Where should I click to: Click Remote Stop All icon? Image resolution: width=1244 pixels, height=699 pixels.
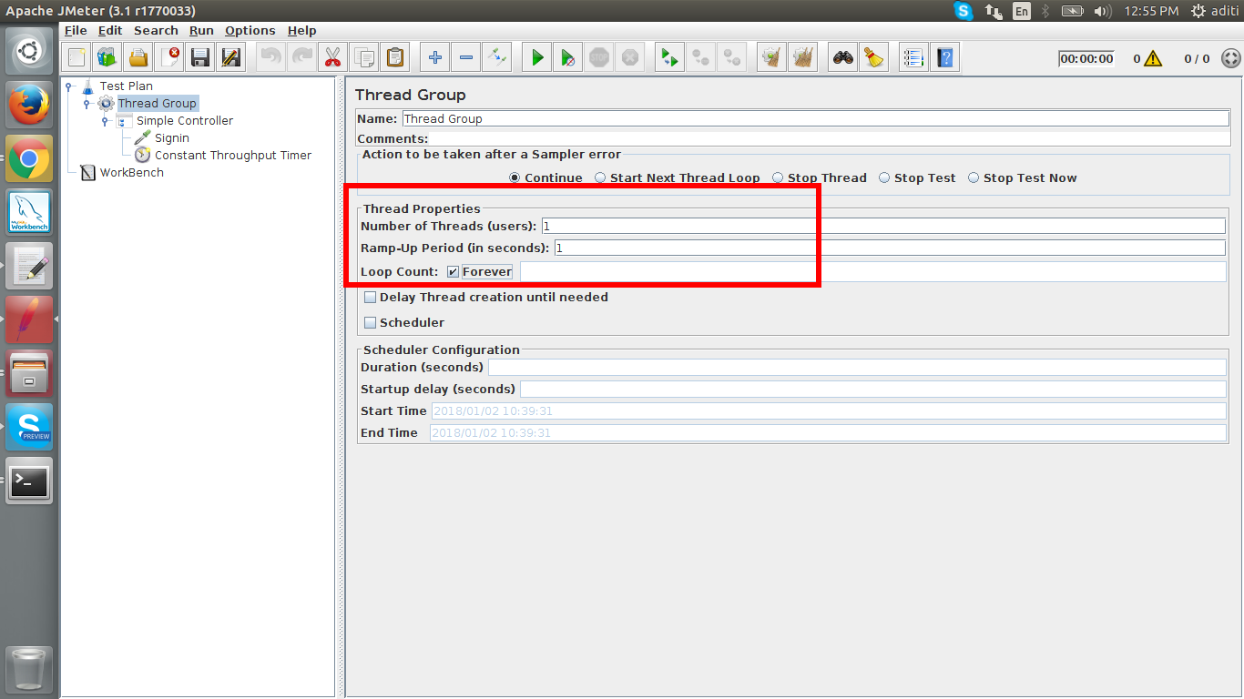(700, 58)
